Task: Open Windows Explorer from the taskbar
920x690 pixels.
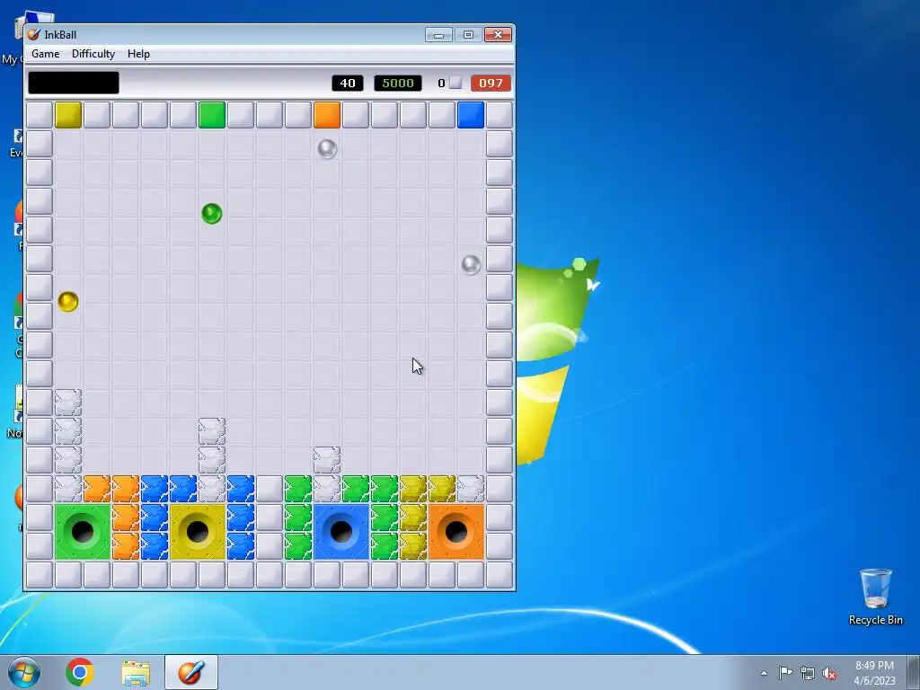Action: click(136, 672)
